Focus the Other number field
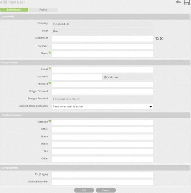 102,159
